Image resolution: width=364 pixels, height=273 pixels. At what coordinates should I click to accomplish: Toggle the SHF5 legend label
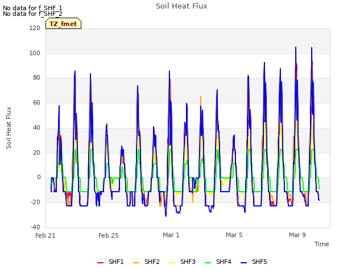pos(259,262)
